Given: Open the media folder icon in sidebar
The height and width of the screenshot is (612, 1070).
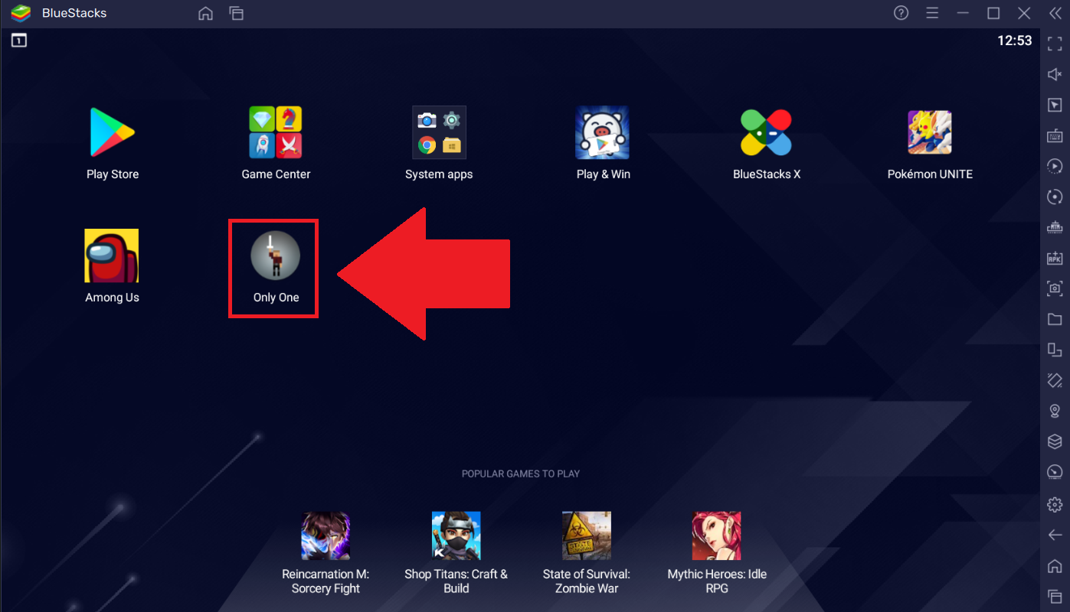Looking at the screenshot, I should (1055, 319).
